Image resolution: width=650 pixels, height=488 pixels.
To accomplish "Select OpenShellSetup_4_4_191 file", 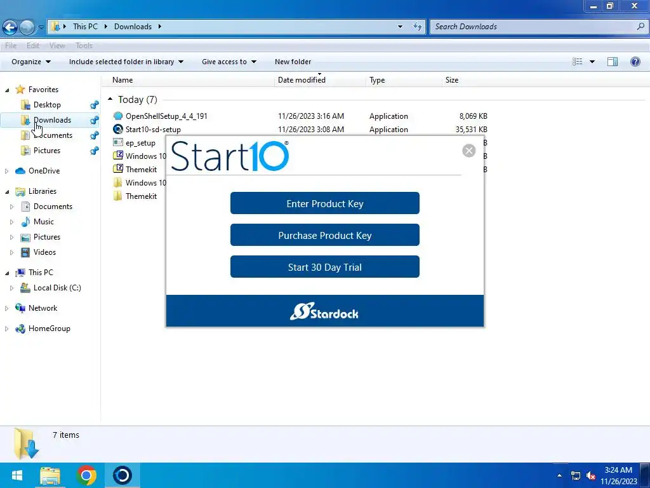I will tap(166, 116).
